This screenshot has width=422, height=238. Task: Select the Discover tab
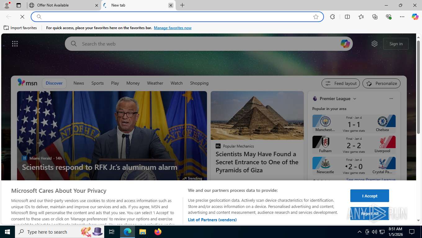[54, 83]
